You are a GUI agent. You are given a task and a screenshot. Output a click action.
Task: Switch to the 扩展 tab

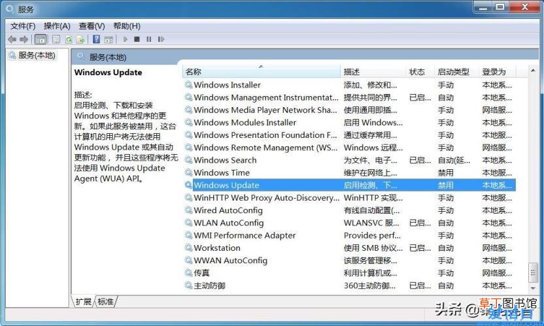point(83,302)
